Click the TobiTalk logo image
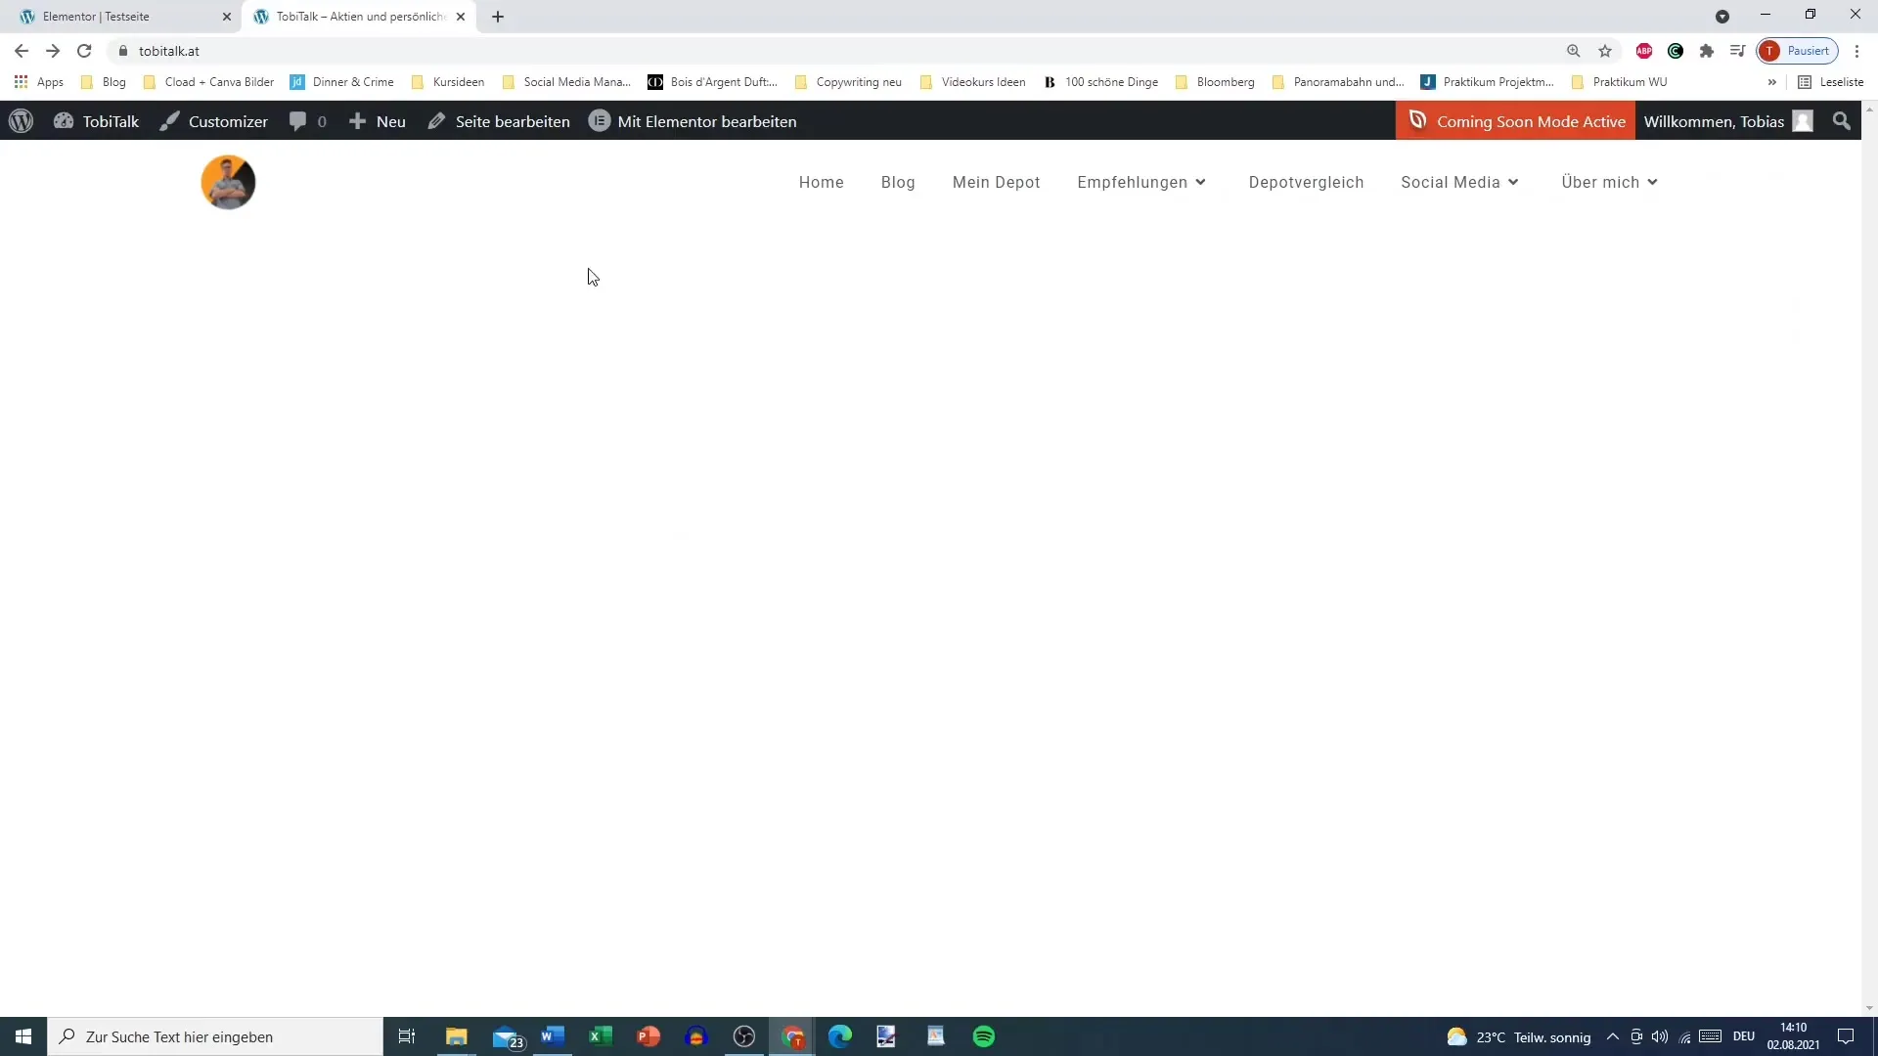Viewport: 1878px width, 1056px height. [228, 182]
